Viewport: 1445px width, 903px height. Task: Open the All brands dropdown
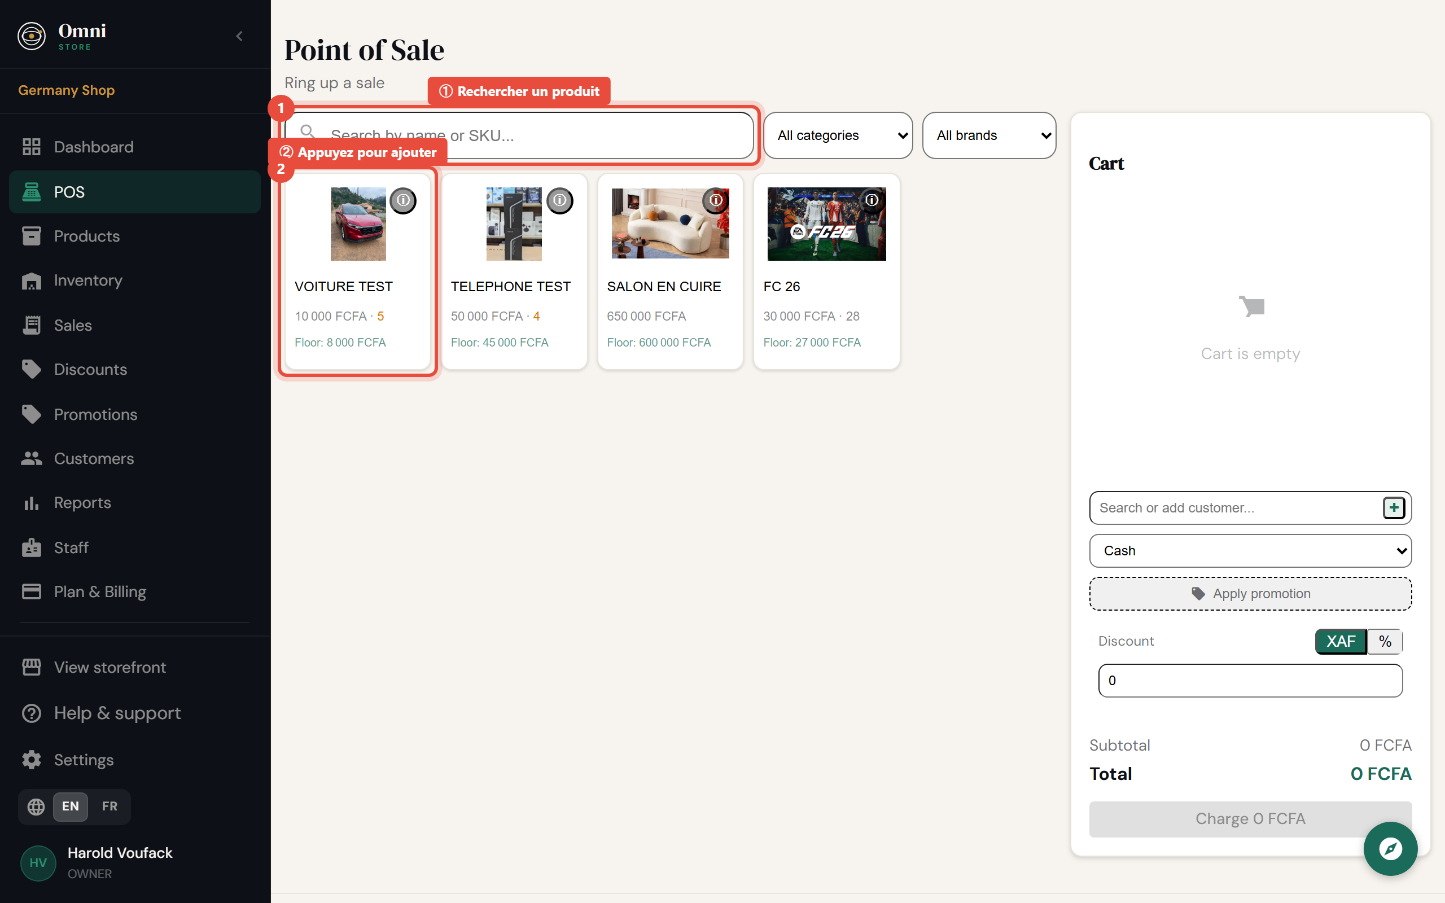click(x=989, y=135)
